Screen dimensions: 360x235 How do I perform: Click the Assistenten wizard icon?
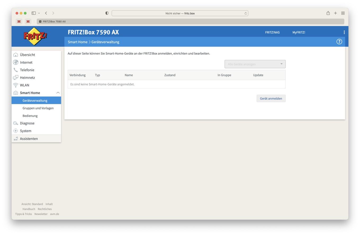16,139
